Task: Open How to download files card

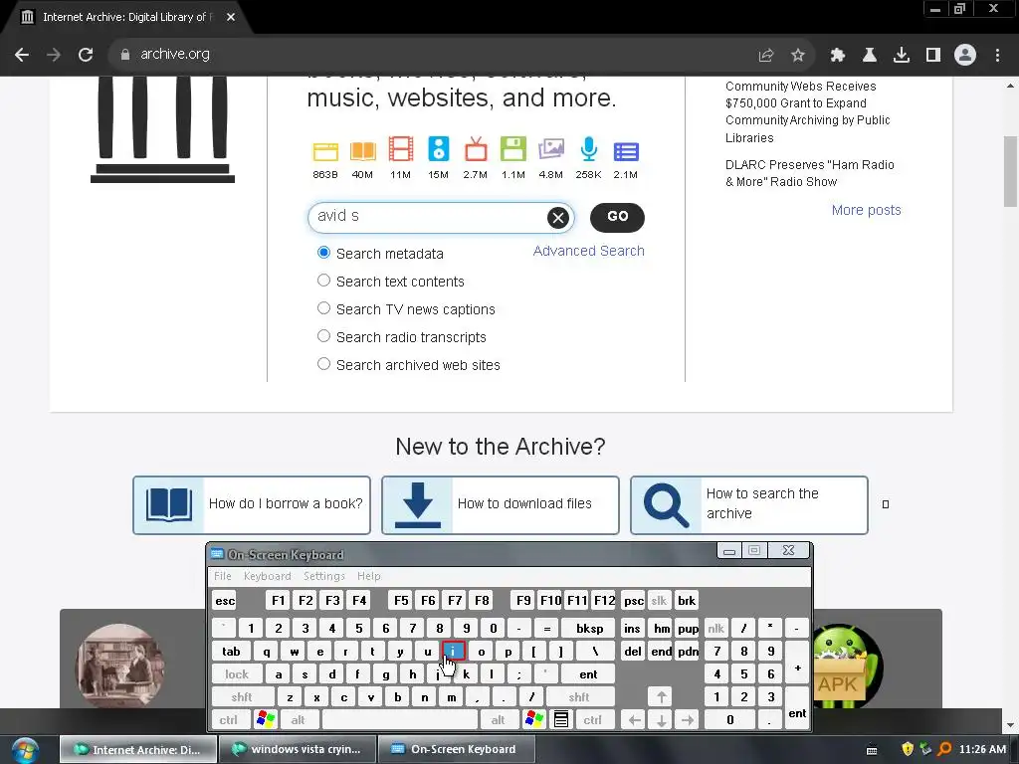Action: (500, 504)
